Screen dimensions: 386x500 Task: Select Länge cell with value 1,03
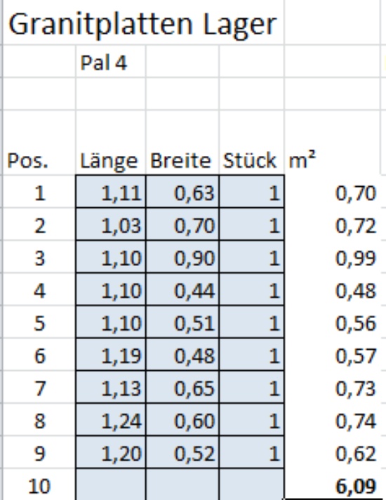pos(111,224)
